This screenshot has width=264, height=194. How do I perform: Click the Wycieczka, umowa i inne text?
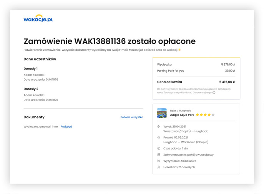[x=41, y=126]
